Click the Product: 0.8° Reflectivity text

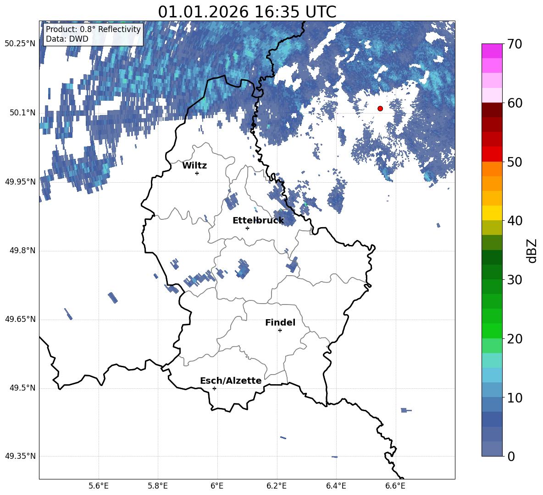click(x=93, y=29)
